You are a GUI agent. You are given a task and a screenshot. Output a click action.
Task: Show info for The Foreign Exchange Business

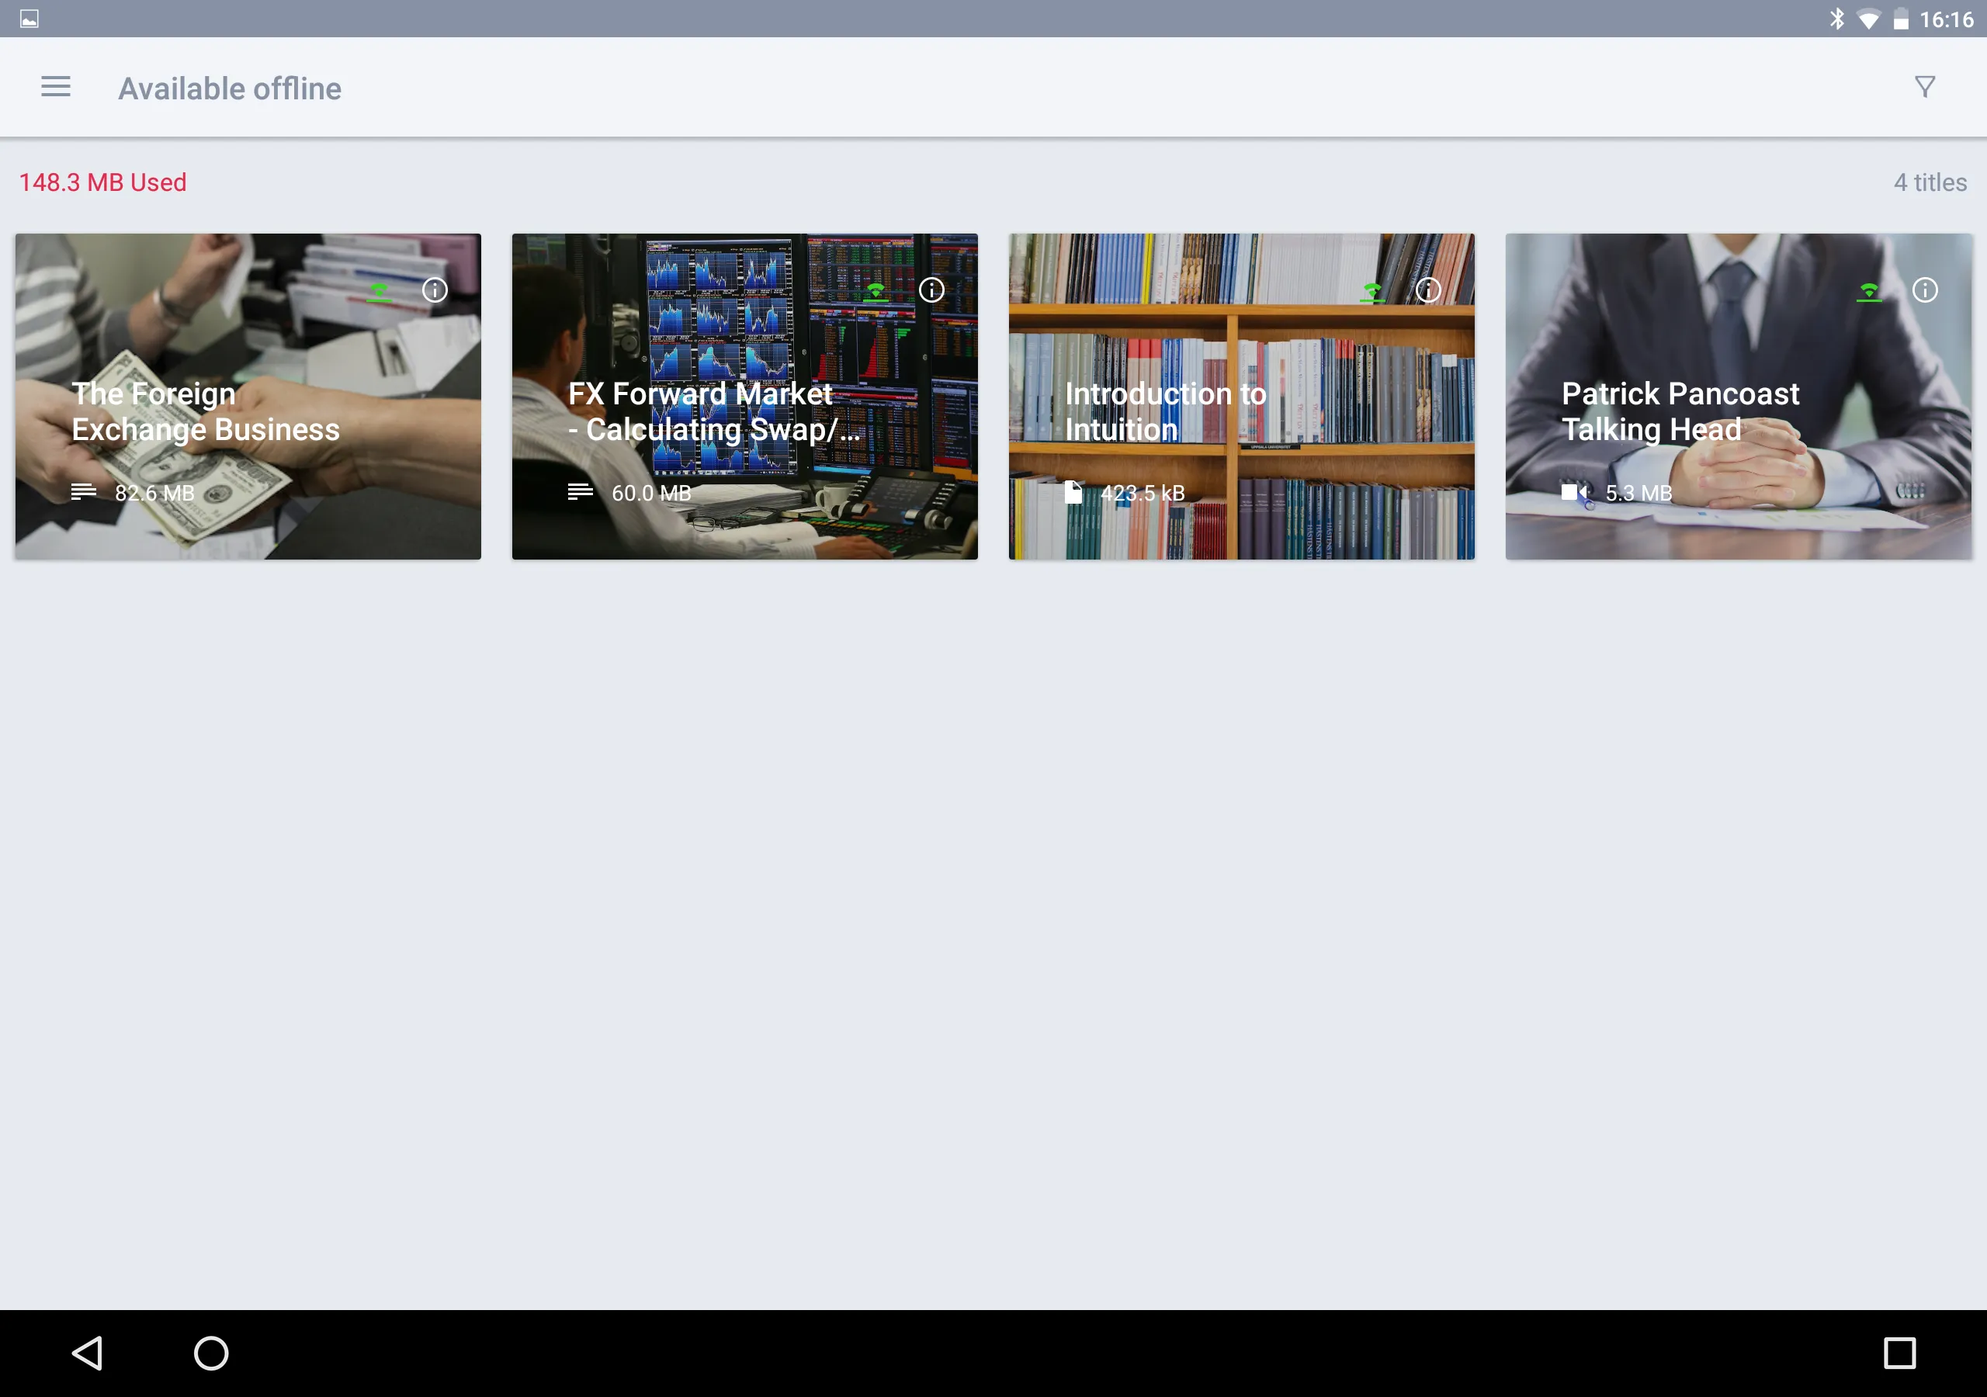(435, 290)
